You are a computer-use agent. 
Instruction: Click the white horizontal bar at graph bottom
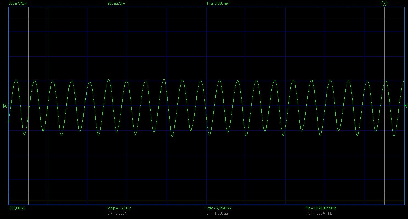(206, 201)
